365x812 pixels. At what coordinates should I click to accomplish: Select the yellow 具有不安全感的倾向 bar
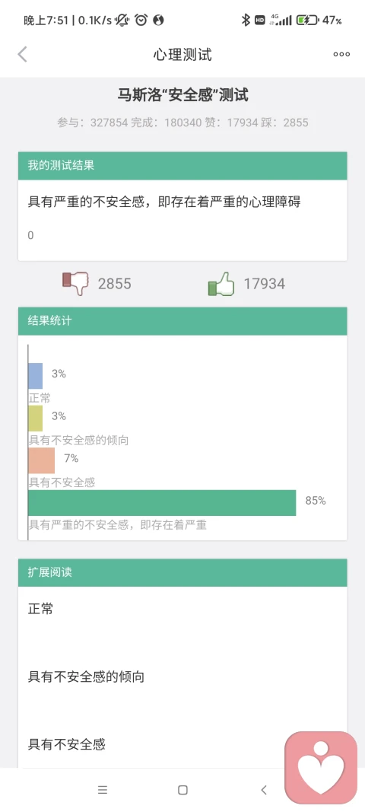click(x=35, y=419)
